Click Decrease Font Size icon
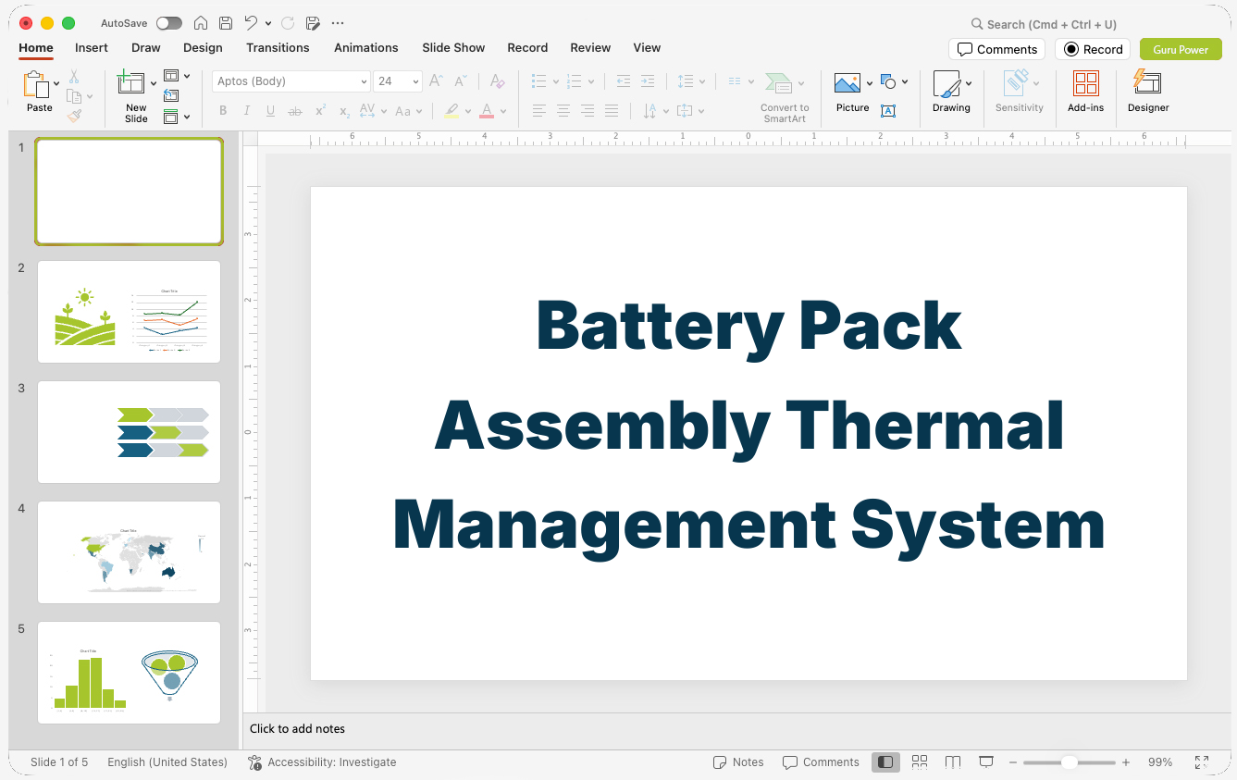This screenshot has width=1237, height=780. tap(461, 81)
